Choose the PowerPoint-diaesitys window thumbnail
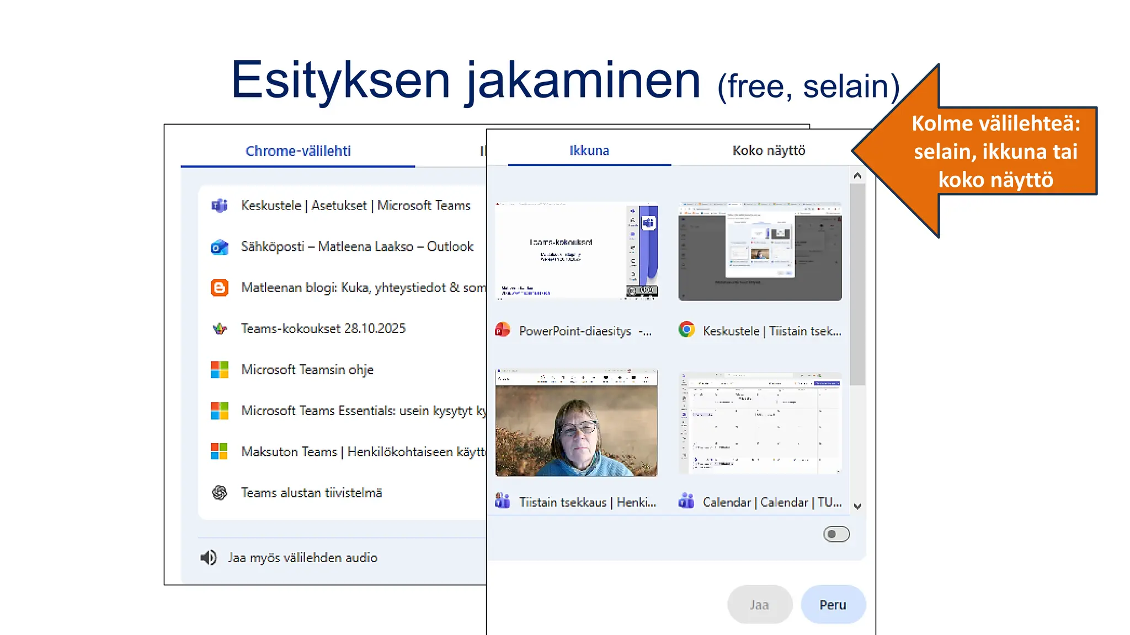The image size is (1130, 635). (x=577, y=251)
